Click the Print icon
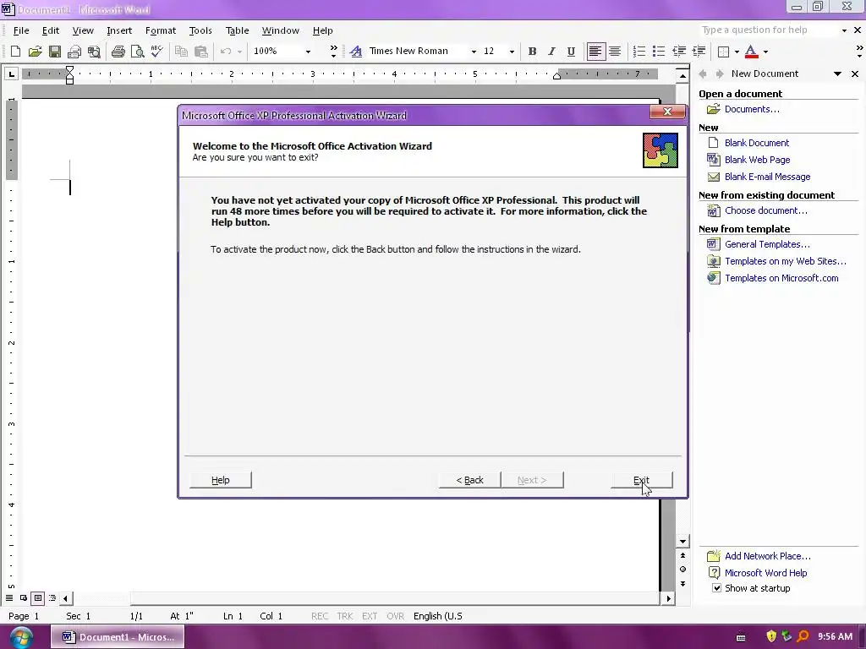866x649 pixels. point(118,52)
